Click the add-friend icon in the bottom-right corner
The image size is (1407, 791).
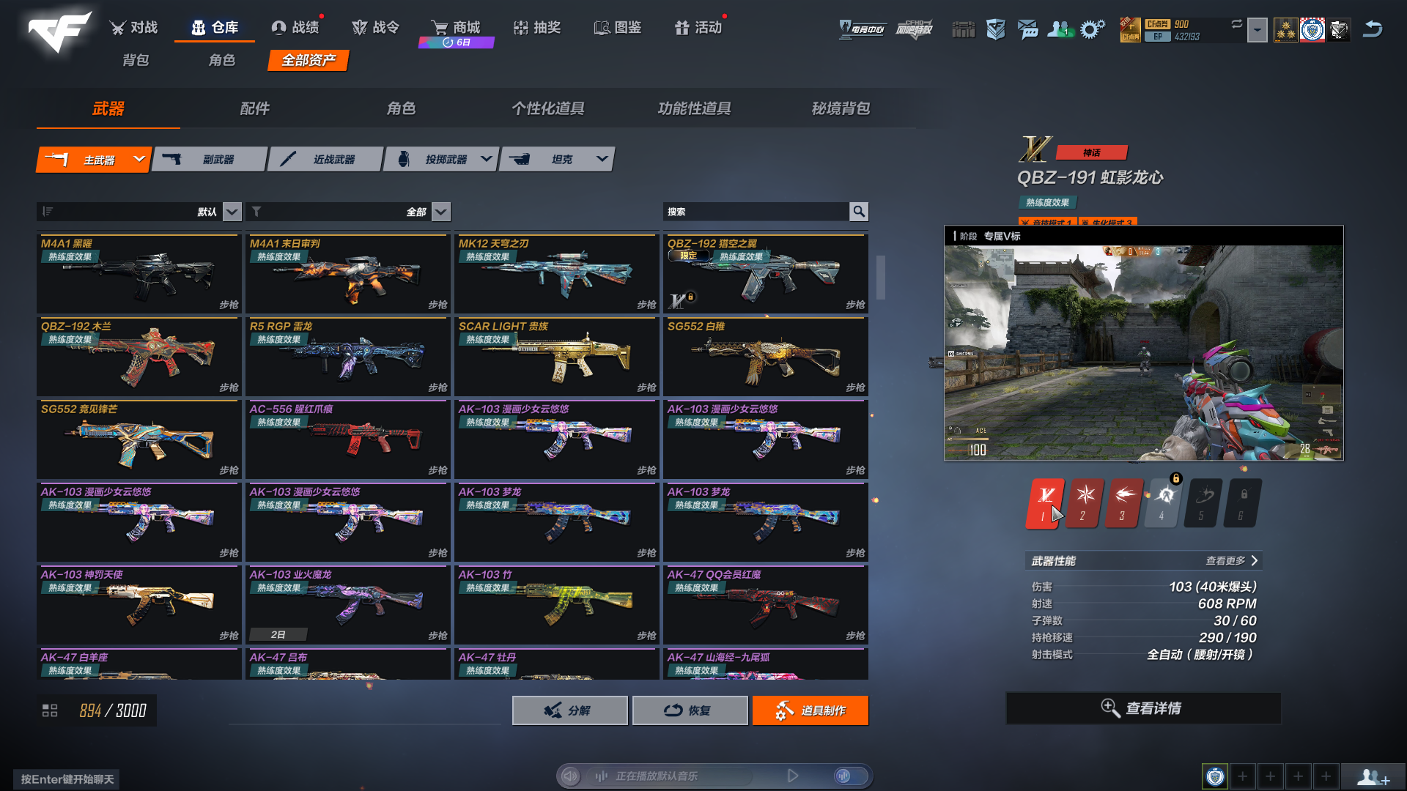tap(1373, 777)
